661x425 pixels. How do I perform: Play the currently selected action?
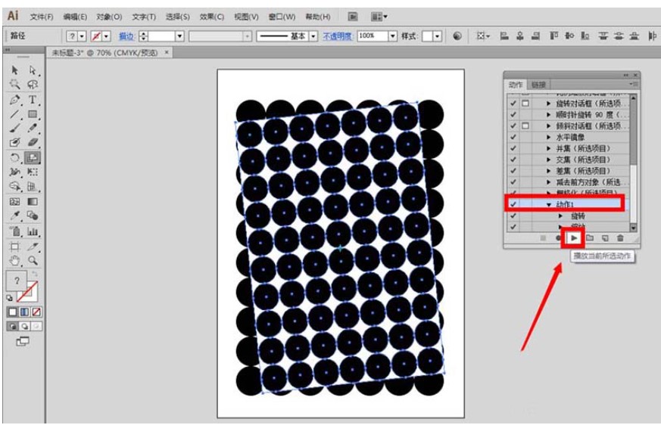pos(574,238)
